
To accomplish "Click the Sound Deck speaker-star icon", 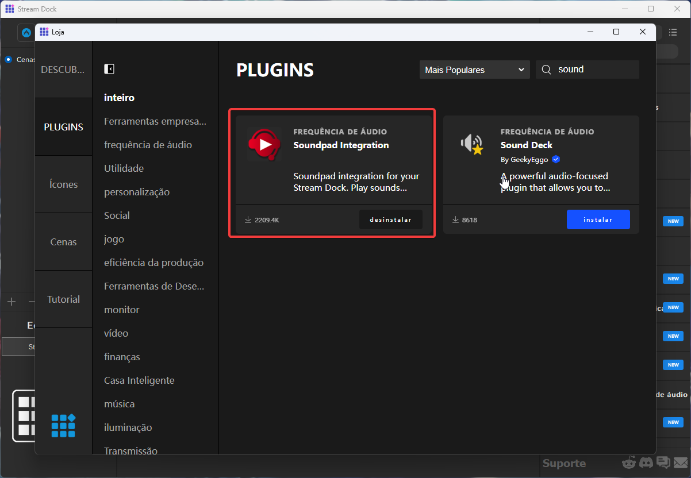I will [x=471, y=144].
